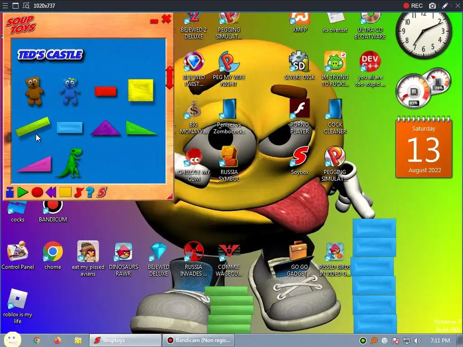The height and width of the screenshot is (347, 463).
Task: Launch Chrome from the taskbar
Action: [37, 340]
